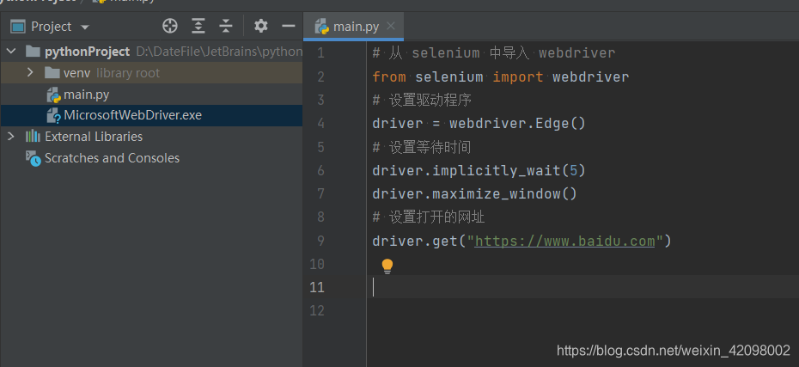Viewport: 799px width, 367px height.
Task: Click the baidu.com URL in code
Action: (564, 241)
